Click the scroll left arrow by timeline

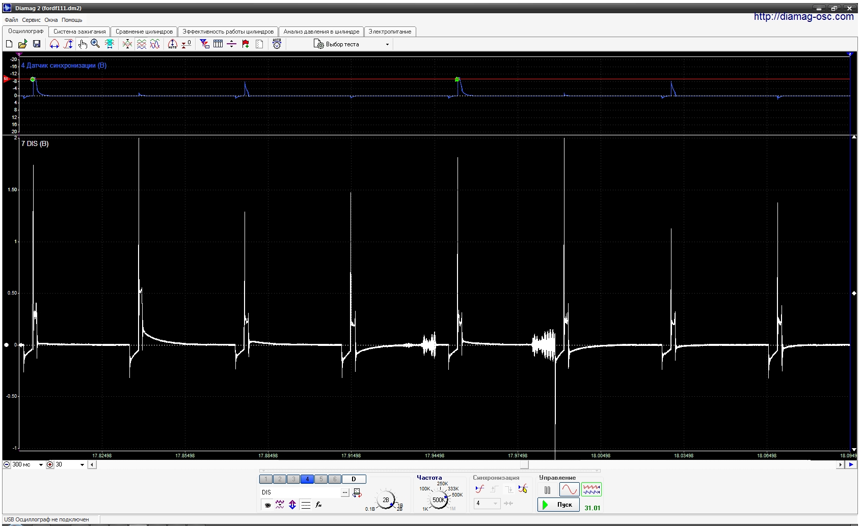92,464
